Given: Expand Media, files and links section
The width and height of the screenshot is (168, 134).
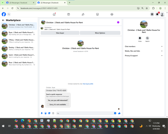Looking at the screenshot, I should pos(144,51).
